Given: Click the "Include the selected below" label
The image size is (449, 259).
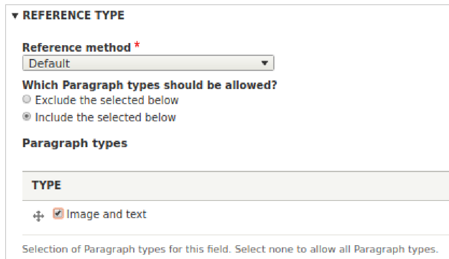Looking at the screenshot, I should pos(105,117).
